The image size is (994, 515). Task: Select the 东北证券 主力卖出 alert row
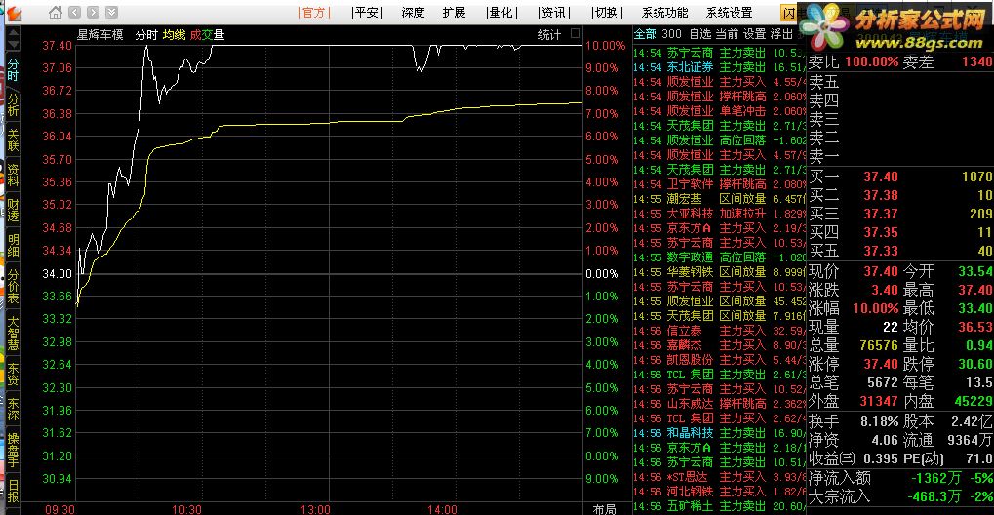coord(720,67)
